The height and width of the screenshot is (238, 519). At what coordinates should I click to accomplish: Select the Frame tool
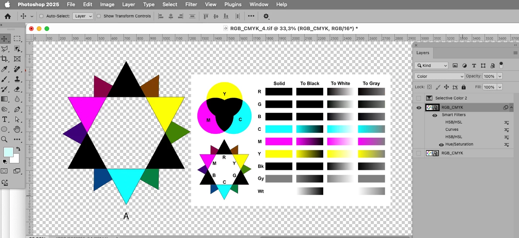click(17, 59)
